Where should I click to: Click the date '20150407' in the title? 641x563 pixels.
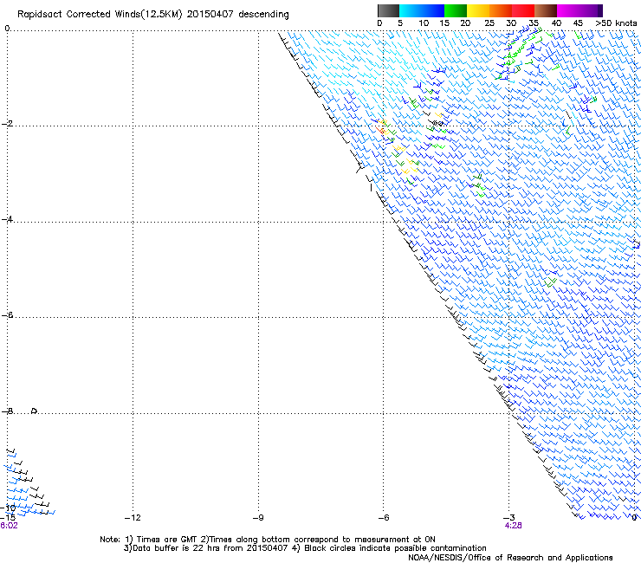[x=210, y=14]
